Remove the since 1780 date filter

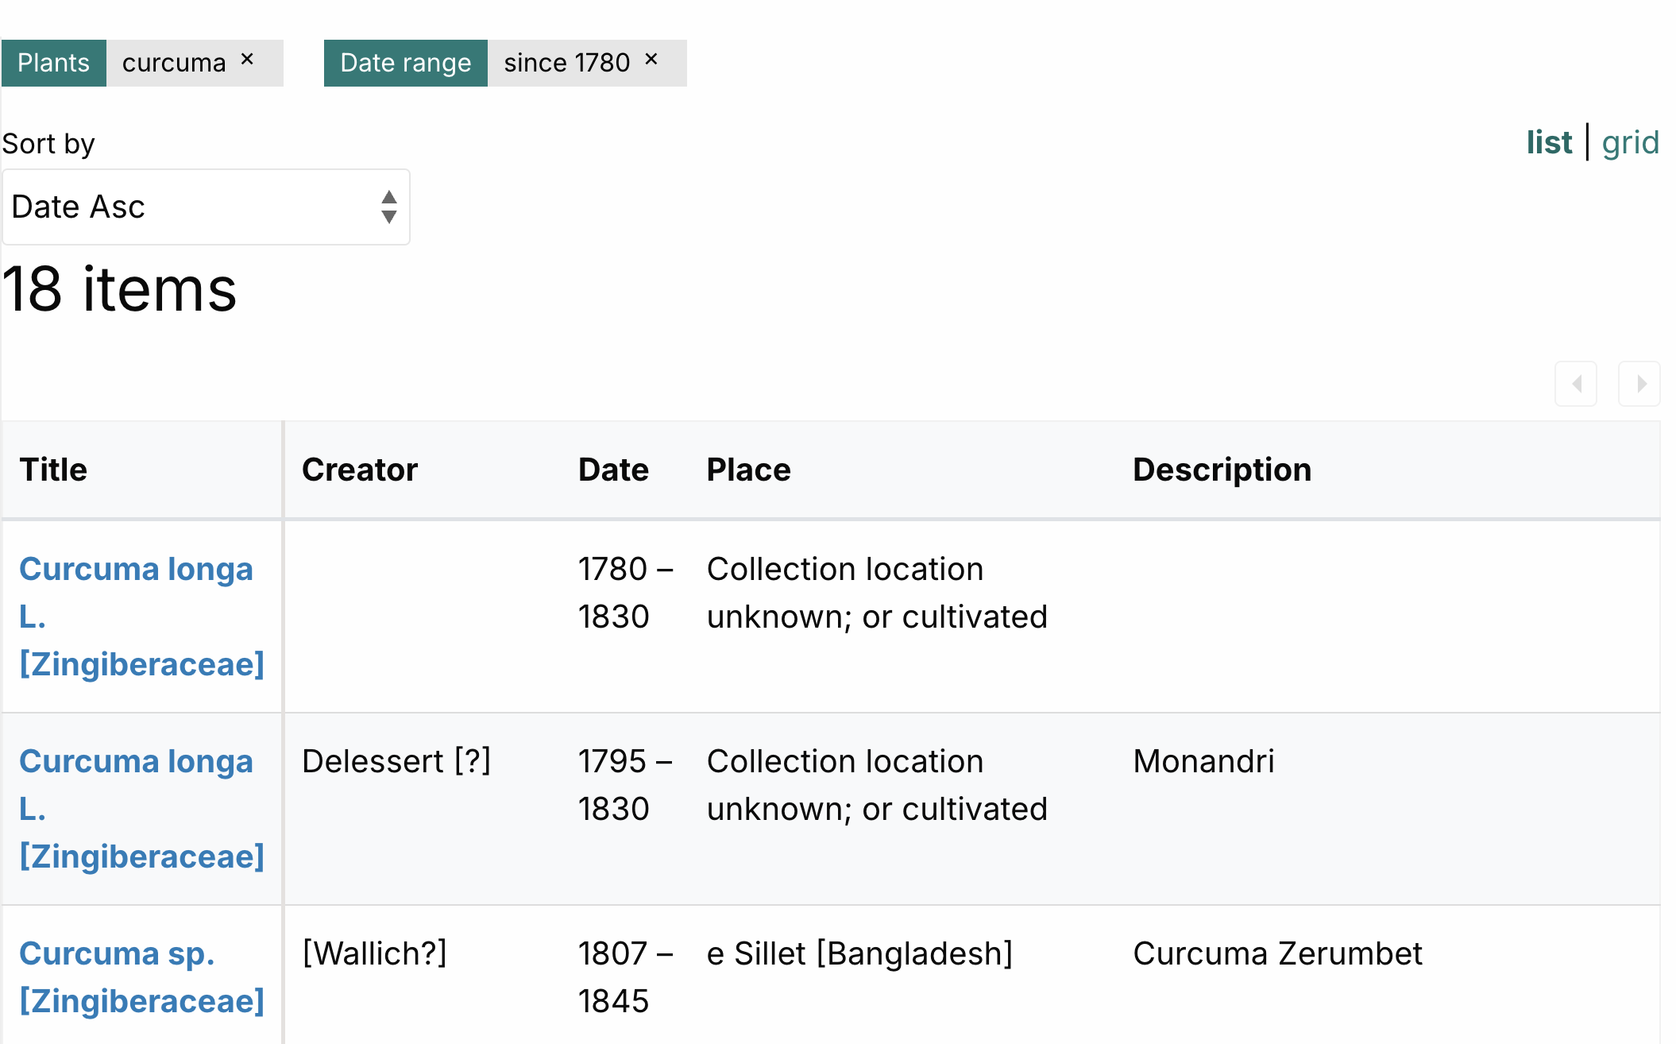pyautogui.click(x=651, y=60)
